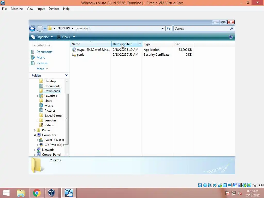Expand the Searches folder tree node
The height and width of the screenshot is (198, 264).
[37, 120]
